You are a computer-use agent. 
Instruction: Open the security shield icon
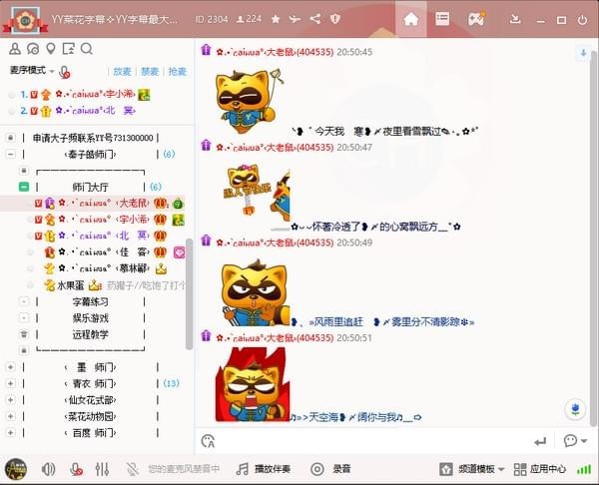[x=335, y=19]
